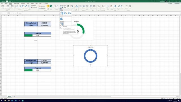The height and width of the screenshot is (102, 181).
Task: Open the Shapes gallery
Action: pyautogui.click(x=23, y=7)
